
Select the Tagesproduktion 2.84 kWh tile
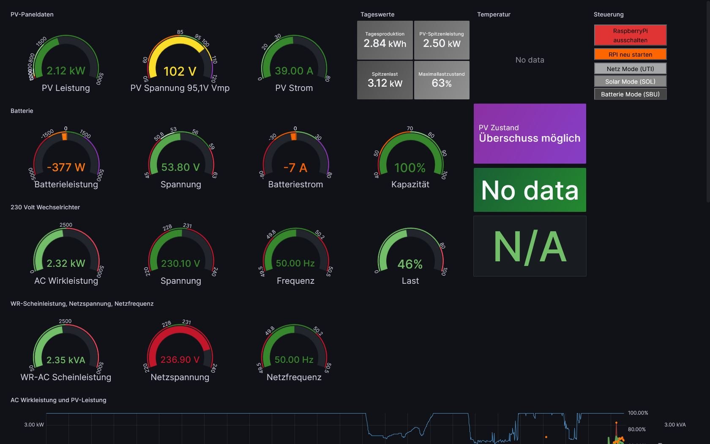(385, 40)
